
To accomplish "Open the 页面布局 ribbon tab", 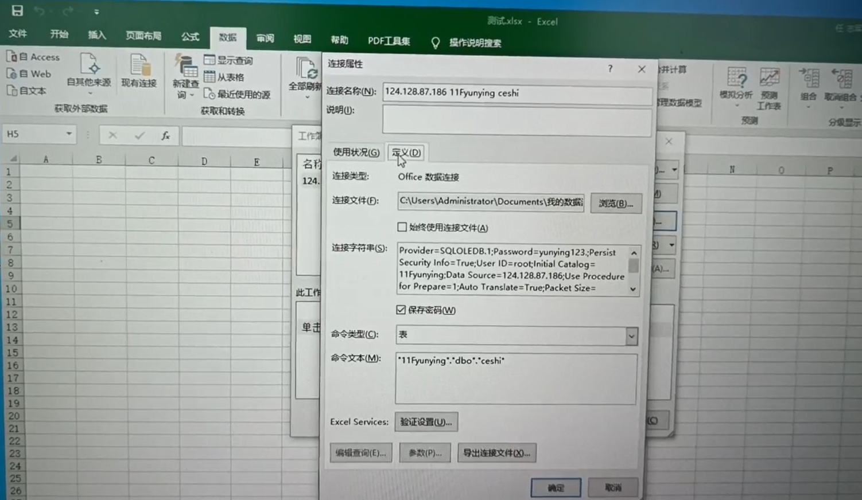I will click(143, 36).
